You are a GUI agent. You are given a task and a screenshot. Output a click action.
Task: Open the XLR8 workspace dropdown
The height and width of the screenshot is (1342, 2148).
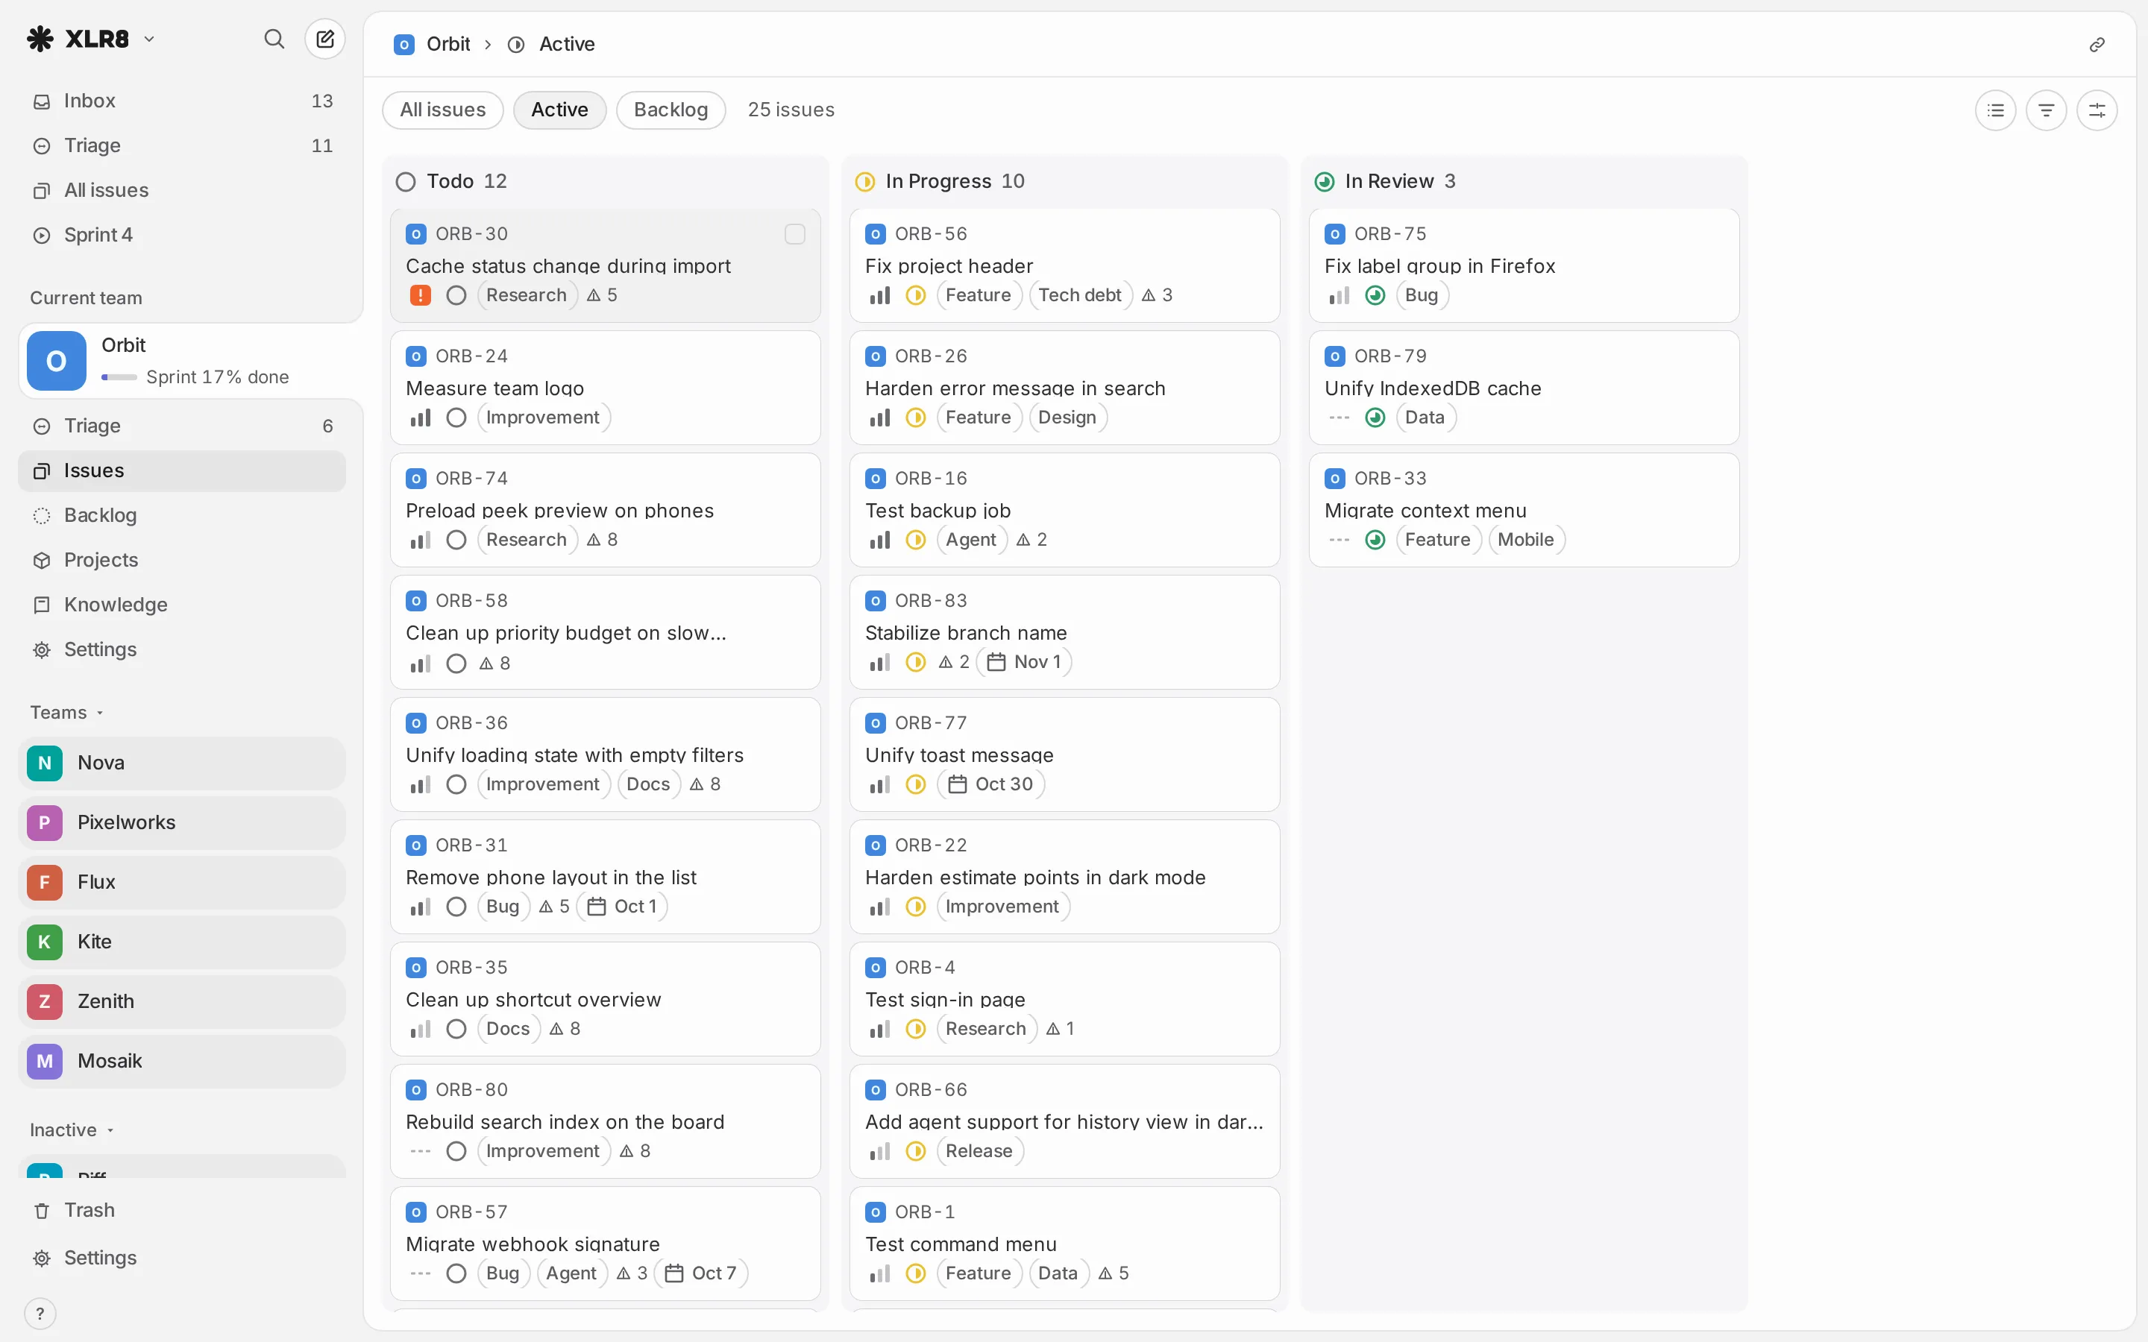pos(90,39)
